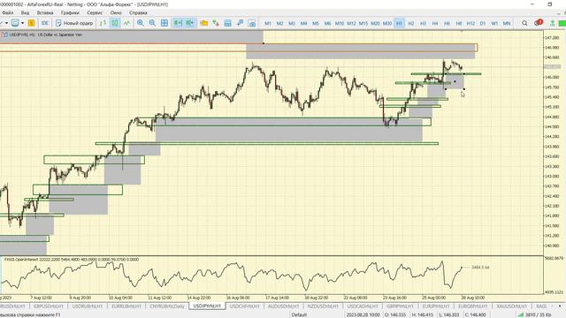Screen dimensions: 566x318
Task: Click the objects drawing tool icon
Action: (240, 23)
